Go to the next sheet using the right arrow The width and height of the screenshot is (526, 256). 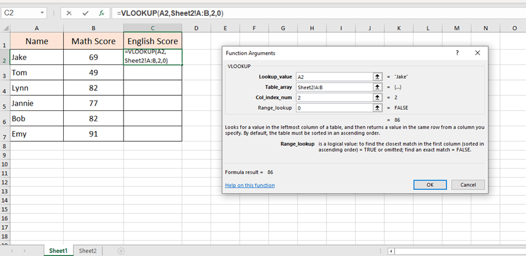(24, 251)
